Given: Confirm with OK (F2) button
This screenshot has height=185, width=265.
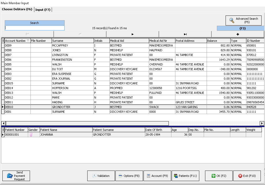Looking at the screenshot, I should pyautogui.click(x=218, y=176).
